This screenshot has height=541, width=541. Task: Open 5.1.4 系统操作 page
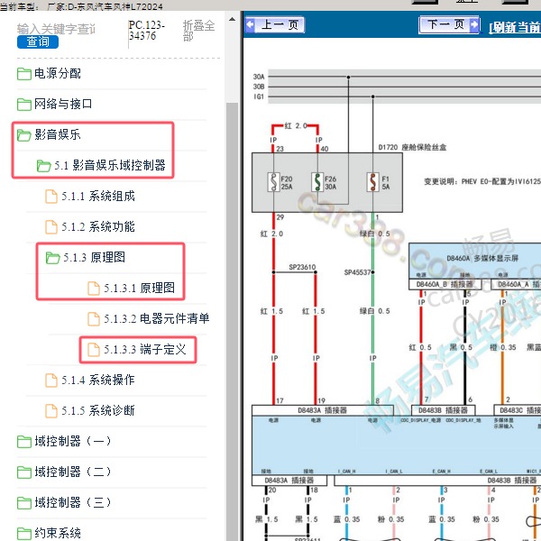(x=98, y=380)
